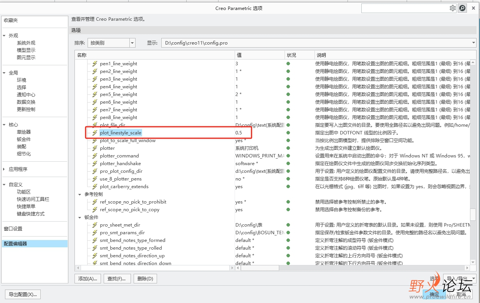Select the plotter value 系统打印机

click(x=247, y=148)
